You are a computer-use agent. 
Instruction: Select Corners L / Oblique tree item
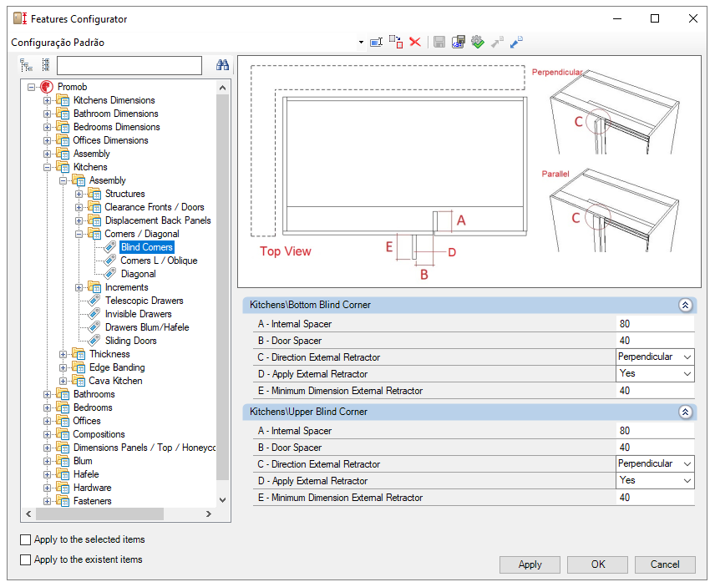(x=159, y=261)
